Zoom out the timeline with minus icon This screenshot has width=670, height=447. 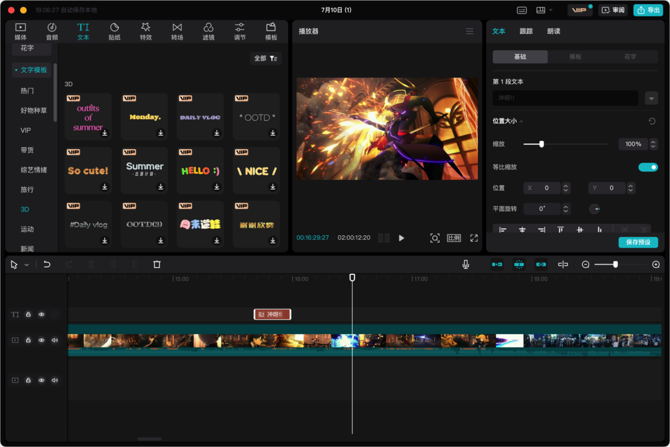[586, 265]
